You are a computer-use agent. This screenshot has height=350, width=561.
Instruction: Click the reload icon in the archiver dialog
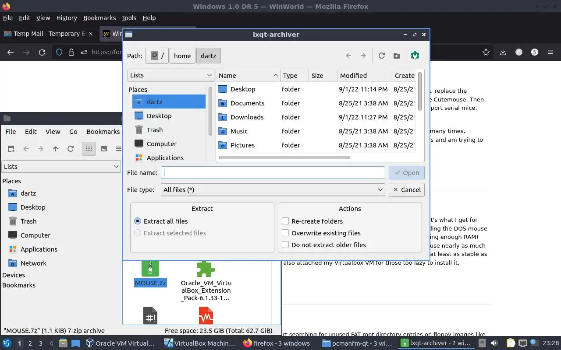(382, 56)
